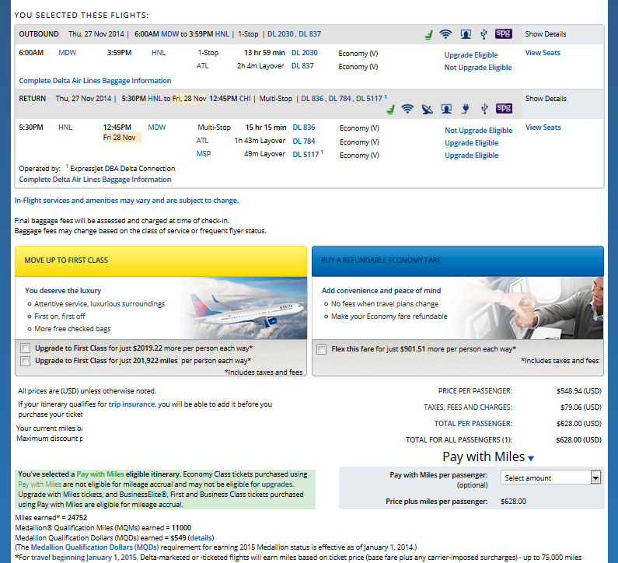Viewport: 618px width, 563px height.
Task: Click the return flight satellite TV icon
Action: click(x=427, y=109)
